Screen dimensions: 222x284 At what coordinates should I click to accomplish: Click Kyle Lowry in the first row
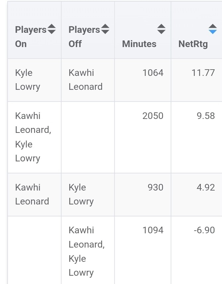point(28,80)
